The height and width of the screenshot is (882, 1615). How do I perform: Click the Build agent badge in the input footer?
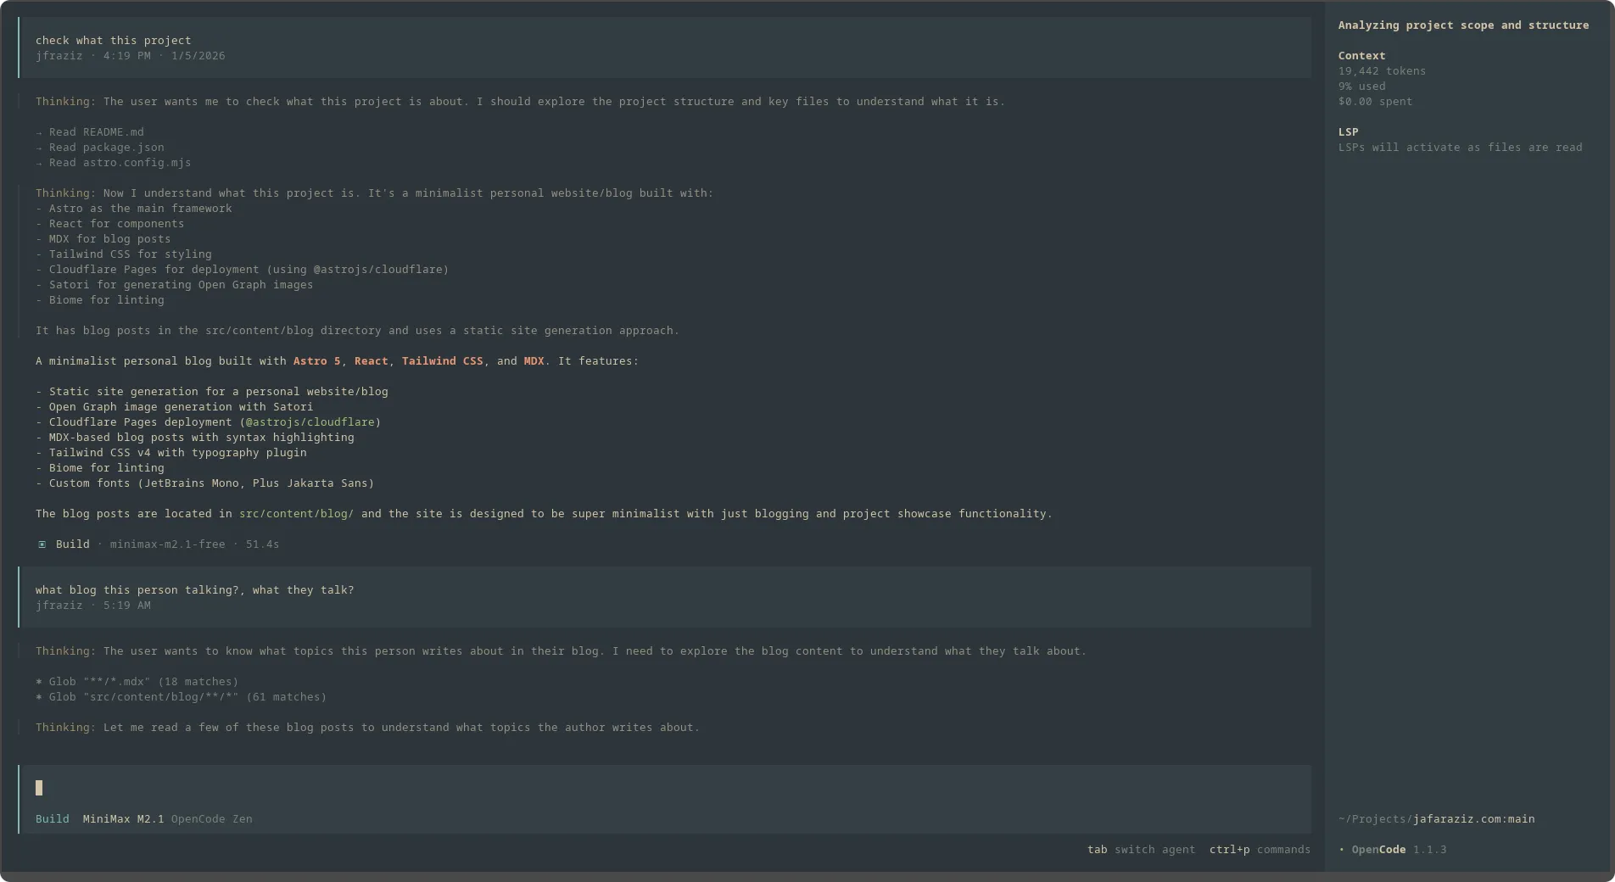(52, 818)
